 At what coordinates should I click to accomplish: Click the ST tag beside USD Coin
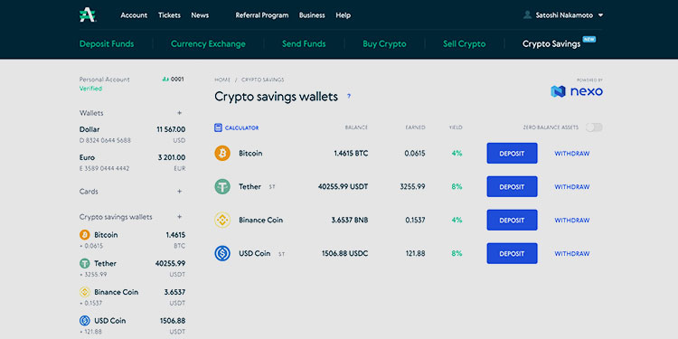click(281, 254)
